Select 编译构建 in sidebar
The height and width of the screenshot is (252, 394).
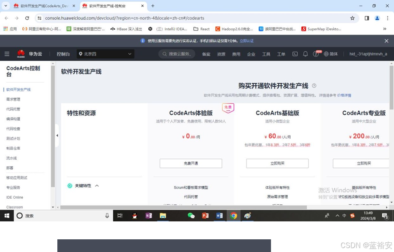[x=13, y=119]
